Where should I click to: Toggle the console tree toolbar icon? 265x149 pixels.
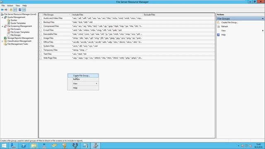click(x=15, y=10)
